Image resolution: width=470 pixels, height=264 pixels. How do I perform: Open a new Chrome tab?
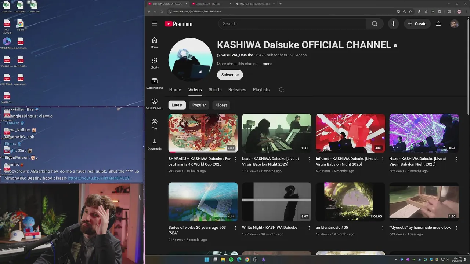coord(281,4)
